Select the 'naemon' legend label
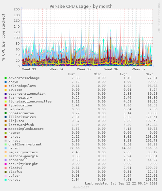Image resolution: width=162 pixels, height=191 pixels. click(14, 133)
